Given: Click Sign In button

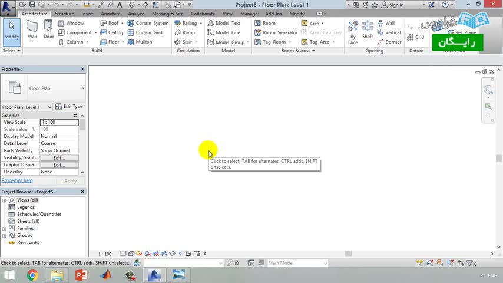Looking at the screenshot, I should [x=392, y=5].
